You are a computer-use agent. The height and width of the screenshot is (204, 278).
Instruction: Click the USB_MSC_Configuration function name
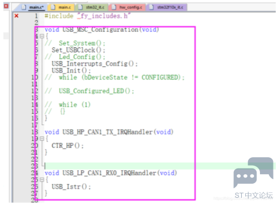[x=100, y=30]
